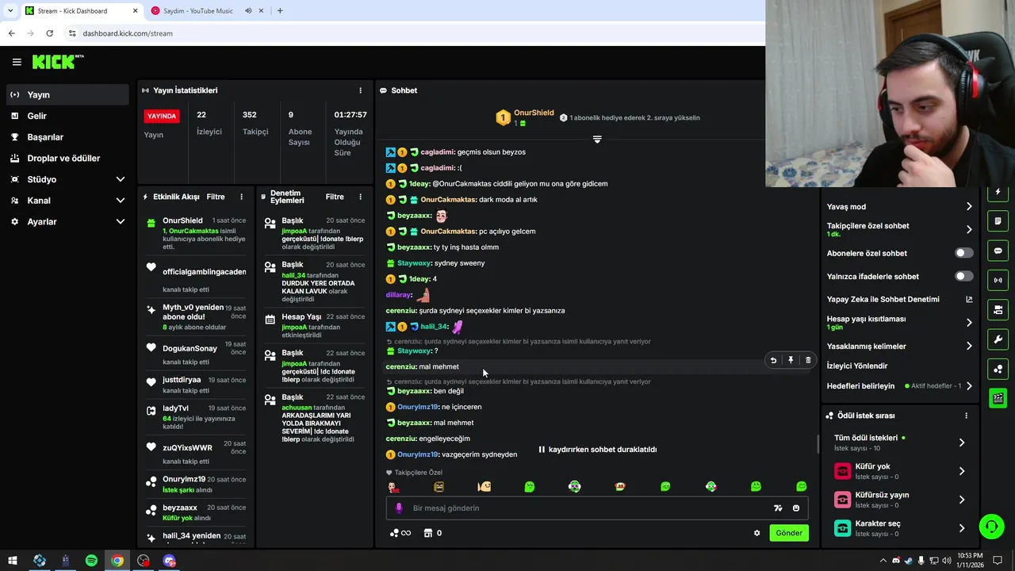Click the chat paused banner

pyautogui.click(x=598, y=450)
